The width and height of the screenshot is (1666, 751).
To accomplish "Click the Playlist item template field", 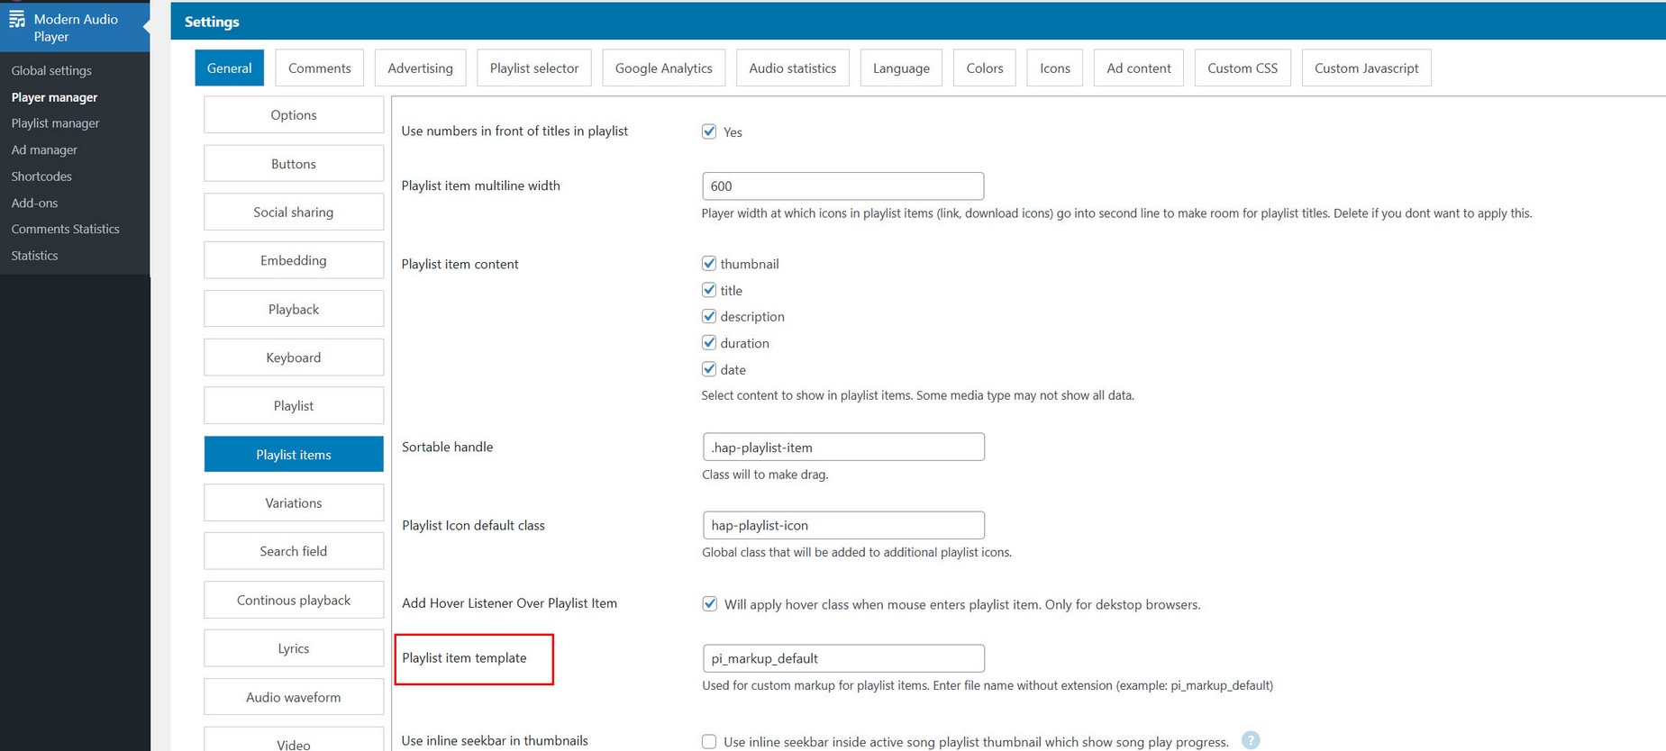I will pyautogui.click(x=842, y=658).
